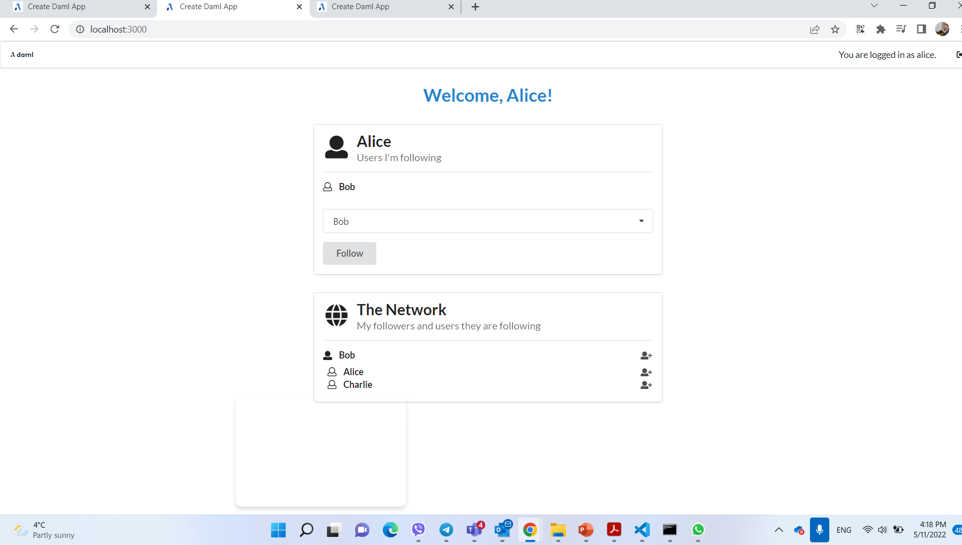
Task: Click the follow icon beside Charlie
Action: point(646,385)
